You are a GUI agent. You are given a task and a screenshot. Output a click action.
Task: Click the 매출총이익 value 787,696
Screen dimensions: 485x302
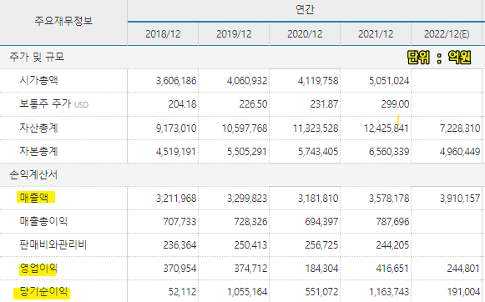point(392,222)
